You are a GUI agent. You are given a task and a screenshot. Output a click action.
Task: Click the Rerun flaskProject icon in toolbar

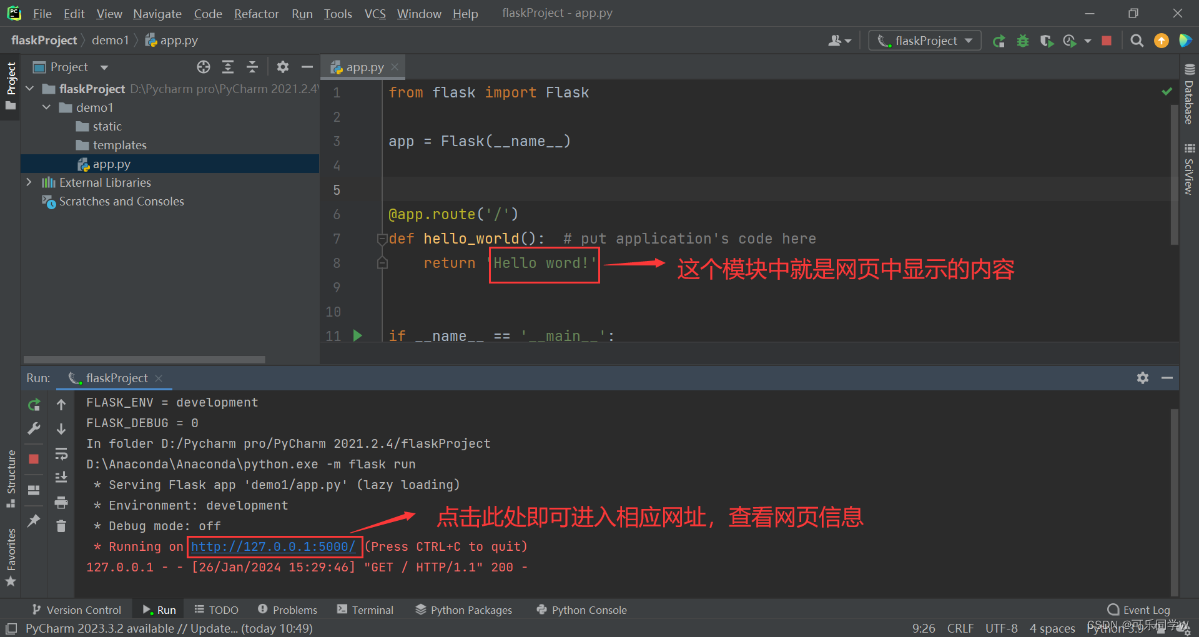pyautogui.click(x=999, y=41)
